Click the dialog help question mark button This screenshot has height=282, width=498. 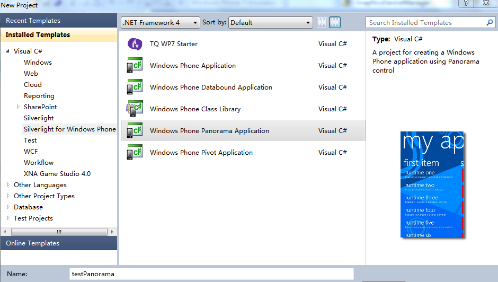click(466, 3)
